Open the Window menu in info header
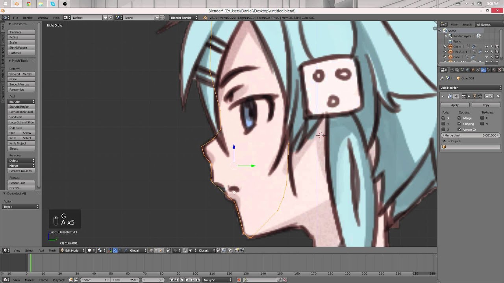The height and width of the screenshot is (283, 504). pyautogui.click(x=43, y=18)
